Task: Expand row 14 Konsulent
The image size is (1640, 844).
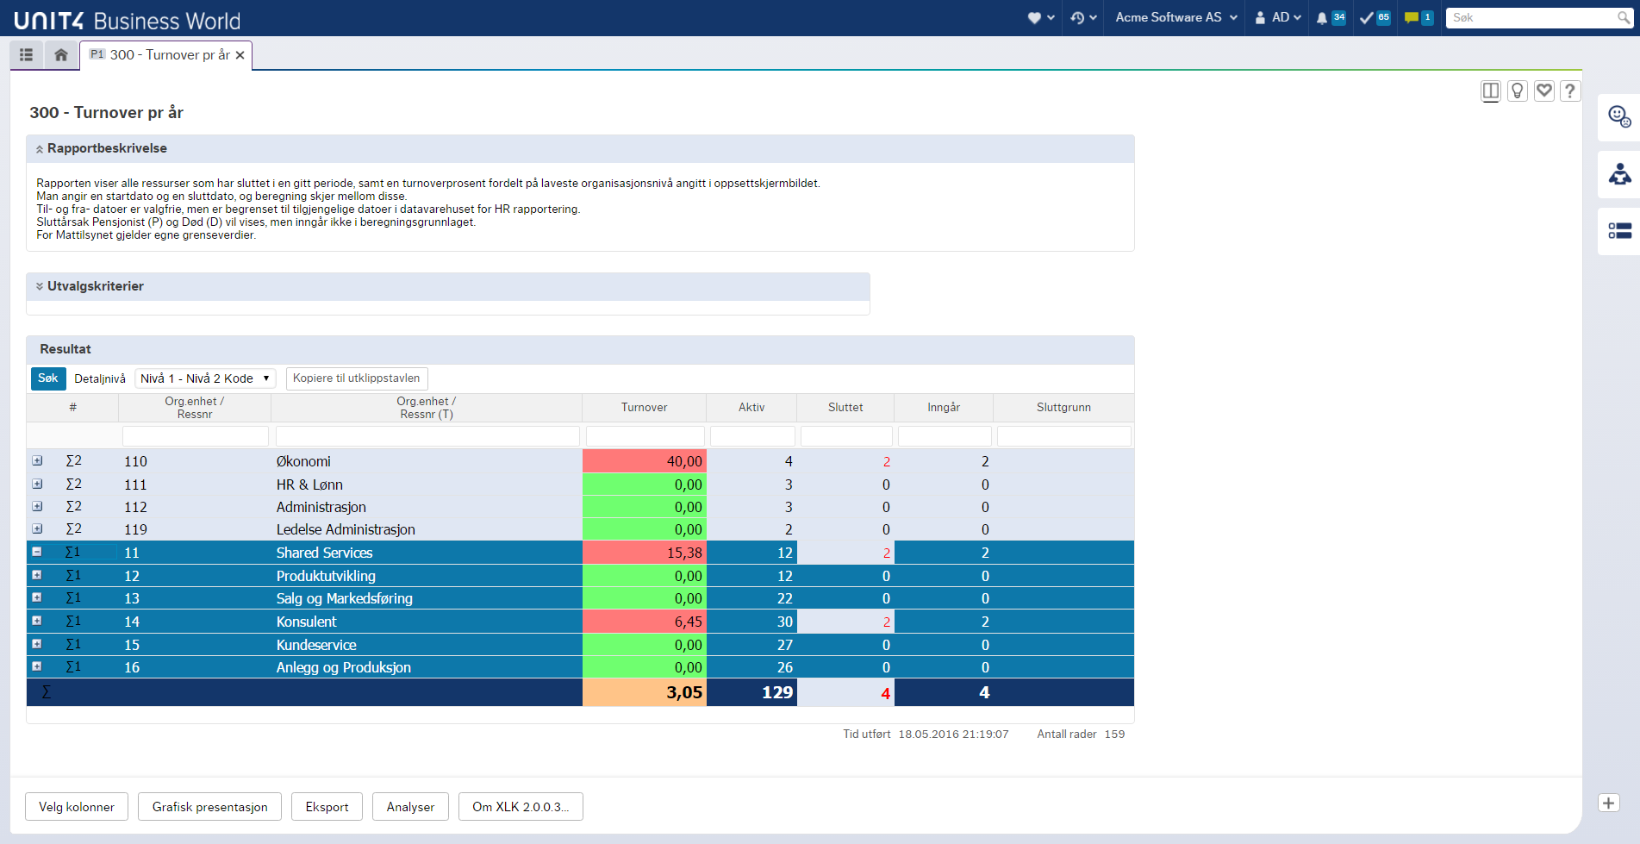Action: click(37, 621)
